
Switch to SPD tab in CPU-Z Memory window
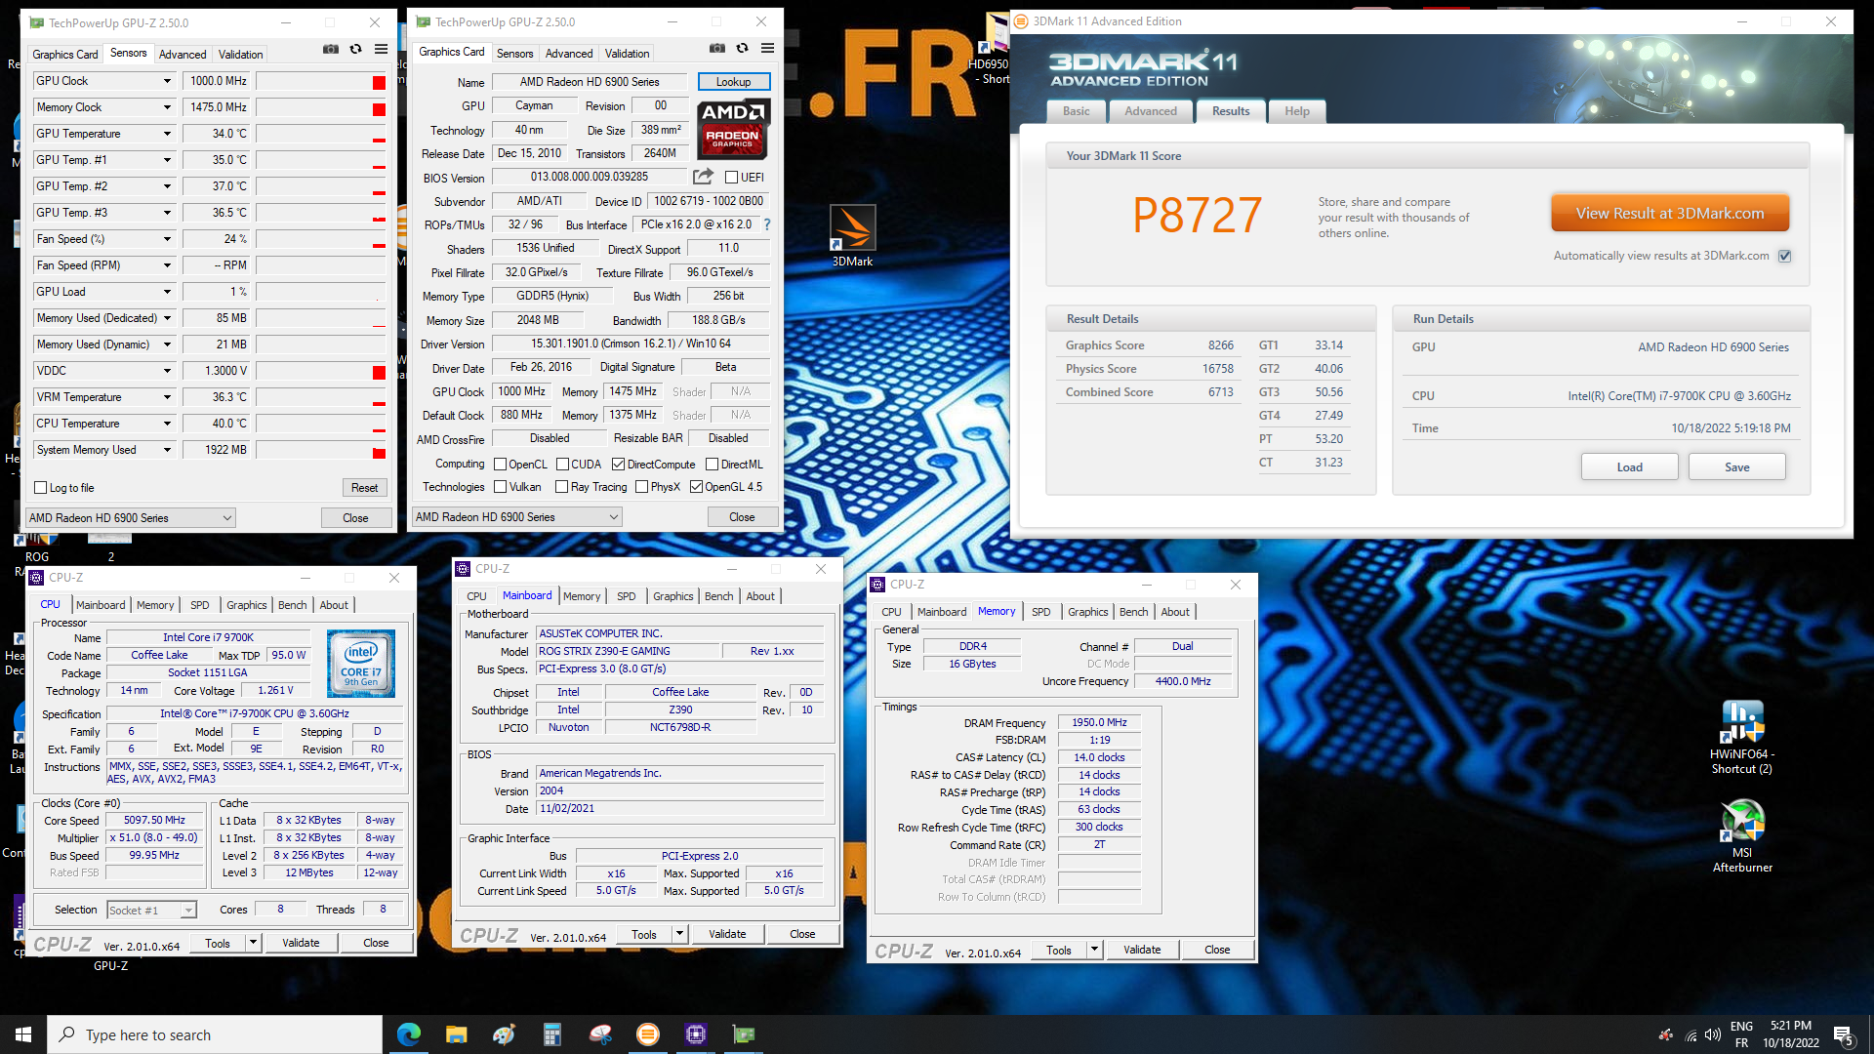pos(1041,612)
